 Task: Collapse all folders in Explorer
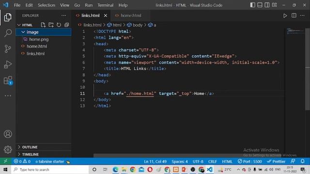tap(67, 25)
